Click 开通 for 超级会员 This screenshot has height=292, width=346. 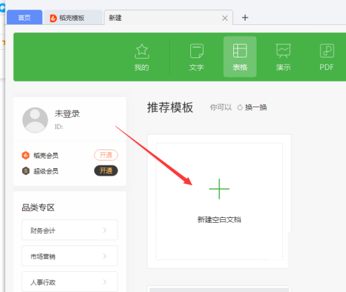(x=106, y=171)
